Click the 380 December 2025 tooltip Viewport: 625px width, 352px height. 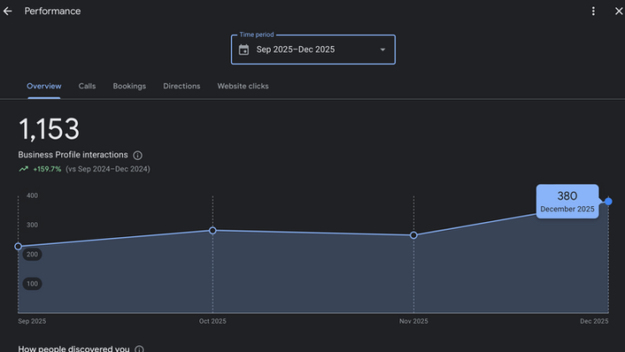pyautogui.click(x=567, y=202)
